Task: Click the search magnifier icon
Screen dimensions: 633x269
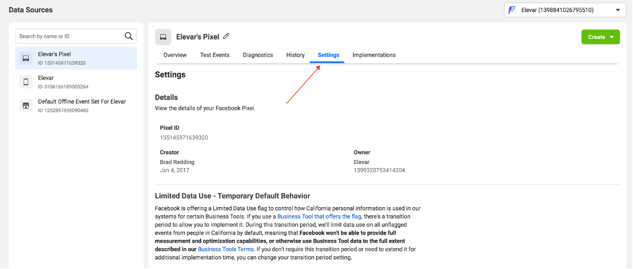Action: [x=128, y=36]
